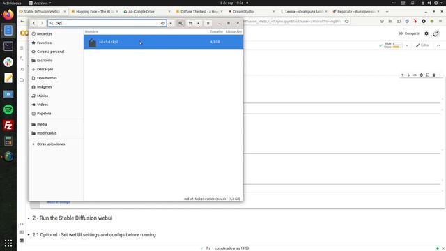Open Escritorio in the Files sidebar
This screenshot has height=251, width=446.
click(x=56, y=61)
